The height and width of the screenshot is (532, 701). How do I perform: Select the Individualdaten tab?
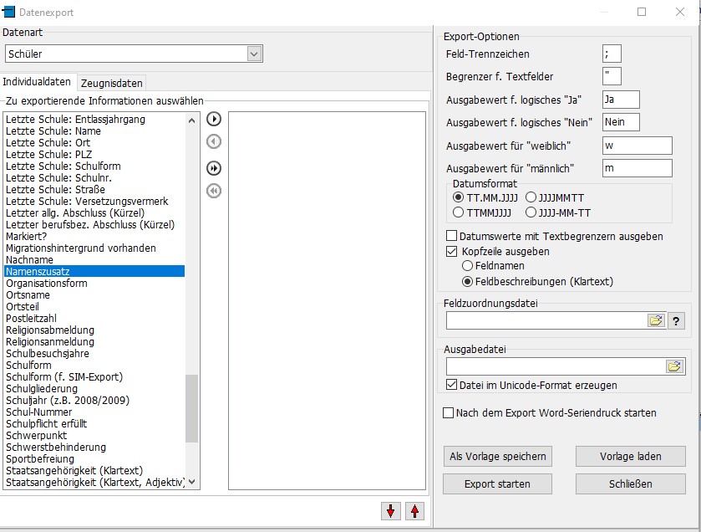click(38, 82)
